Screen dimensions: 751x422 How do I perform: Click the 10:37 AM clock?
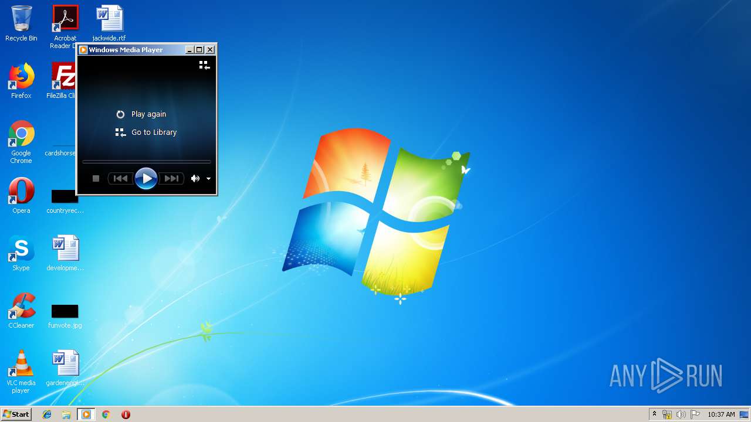(x=721, y=414)
